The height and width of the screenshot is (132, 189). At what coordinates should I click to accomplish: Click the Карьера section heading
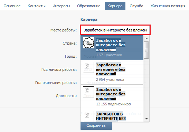89,19
